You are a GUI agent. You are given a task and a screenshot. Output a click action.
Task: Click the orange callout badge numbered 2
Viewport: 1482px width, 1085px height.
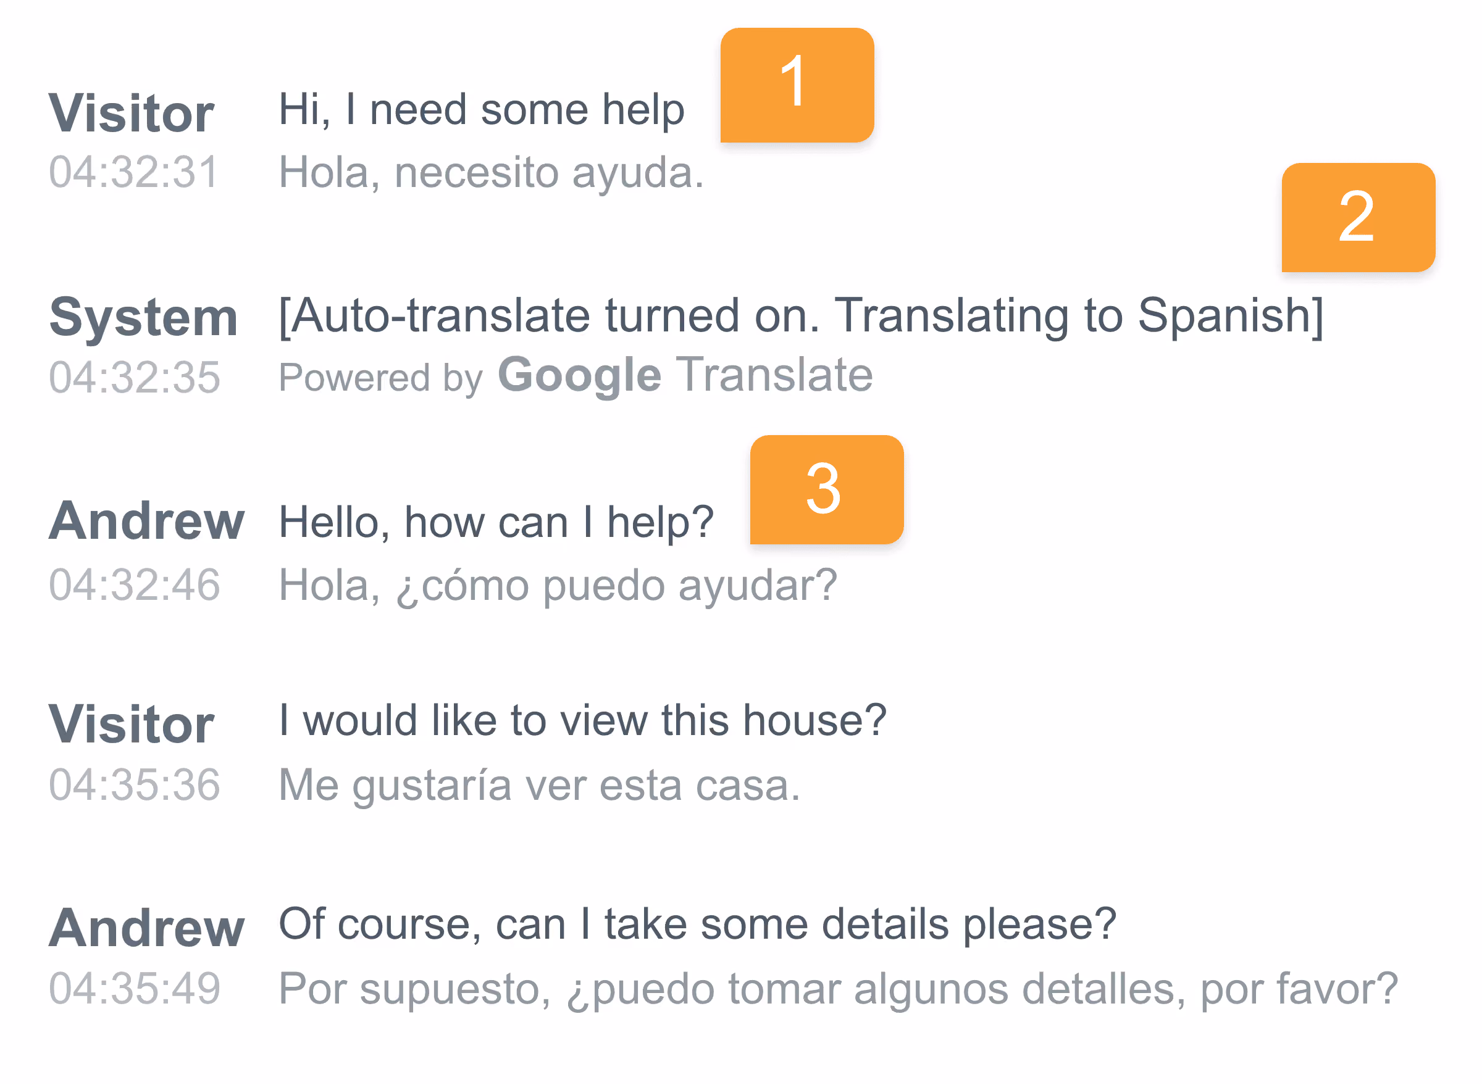[1358, 217]
